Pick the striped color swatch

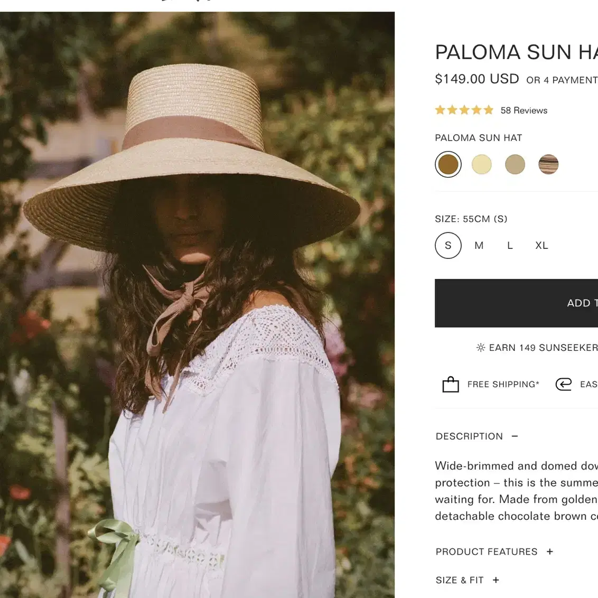click(548, 164)
